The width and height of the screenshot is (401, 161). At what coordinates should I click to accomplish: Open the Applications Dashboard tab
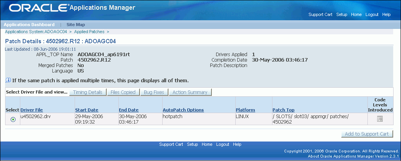29,25
